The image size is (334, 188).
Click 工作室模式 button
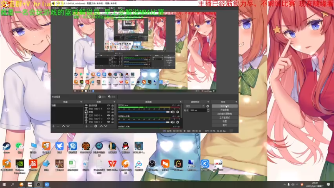225,117
